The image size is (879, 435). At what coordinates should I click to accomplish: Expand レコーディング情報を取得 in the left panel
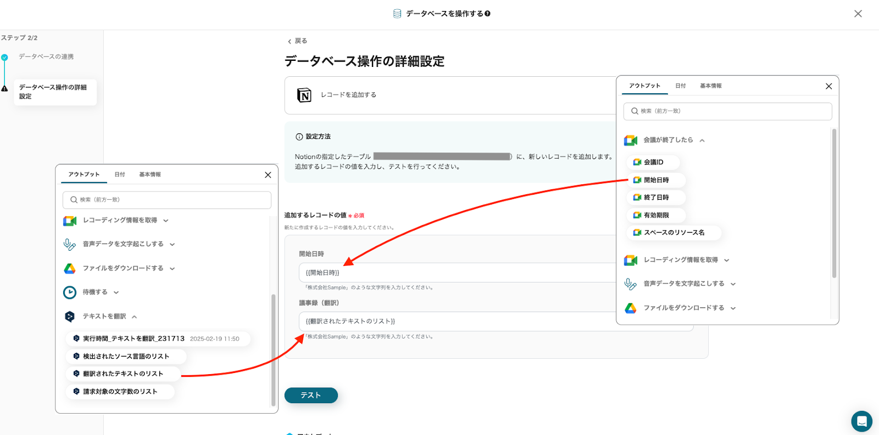point(166,221)
